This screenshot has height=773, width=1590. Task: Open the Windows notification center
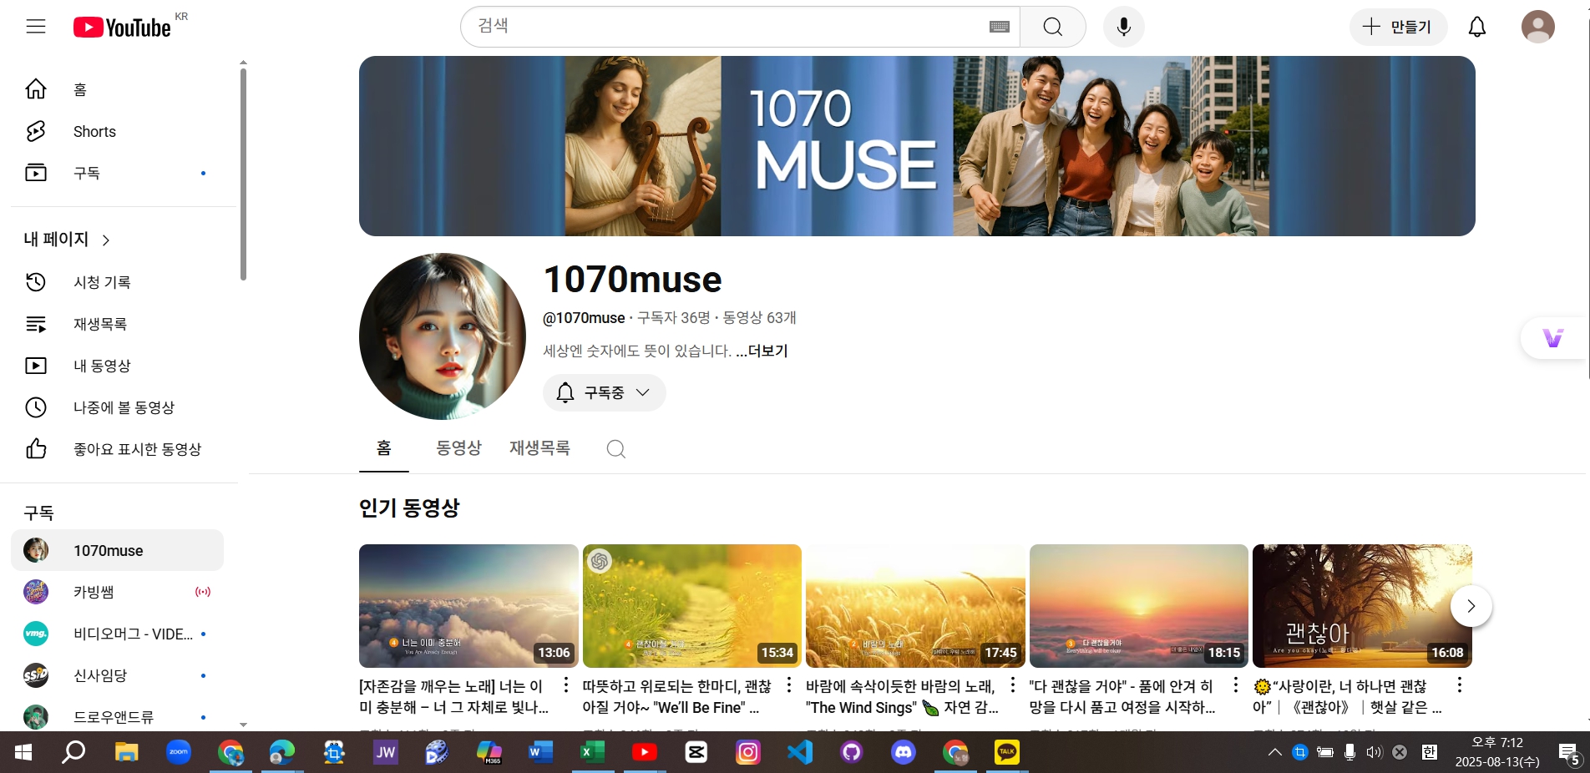[x=1569, y=752]
